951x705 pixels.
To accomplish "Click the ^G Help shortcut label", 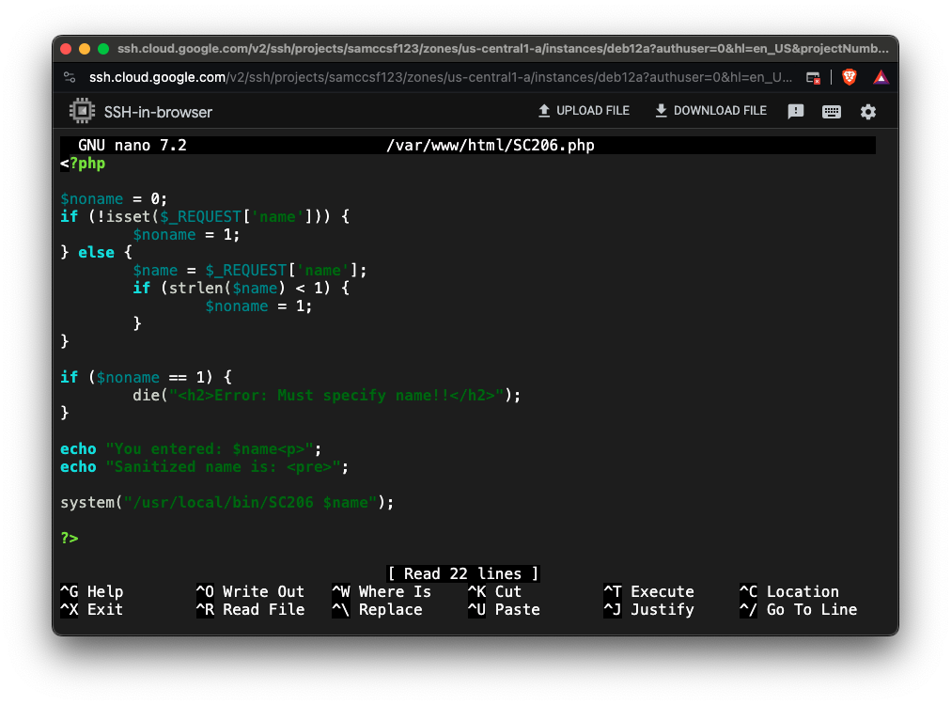I will pyautogui.click(x=91, y=591).
